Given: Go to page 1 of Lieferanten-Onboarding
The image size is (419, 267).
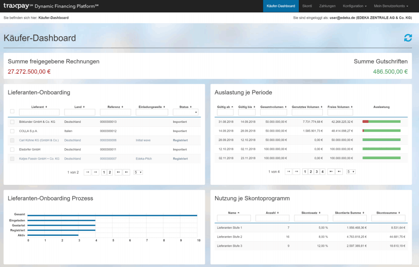Looking at the screenshot, I should click(x=104, y=172).
